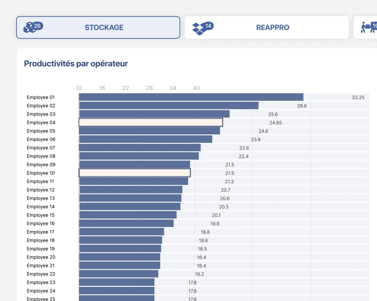Select the STOCKAGE tab
Image resolution: width=377 pixels, height=301 pixels.
pyautogui.click(x=98, y=27)
